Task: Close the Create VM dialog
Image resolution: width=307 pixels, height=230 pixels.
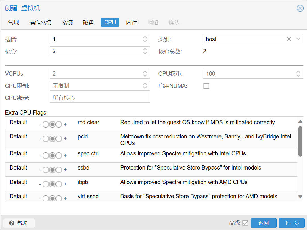Action: [300, 8]
